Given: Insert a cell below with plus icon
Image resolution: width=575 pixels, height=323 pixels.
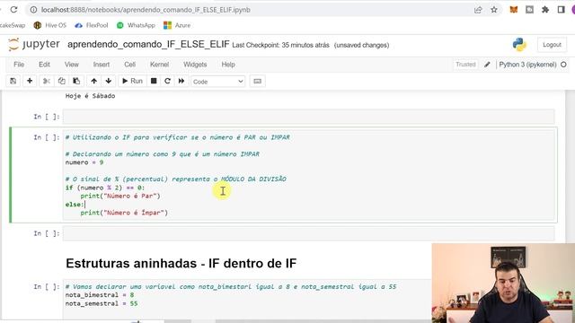Looking at the screenshot, I should pyautogui.click(x=30, y=81).
